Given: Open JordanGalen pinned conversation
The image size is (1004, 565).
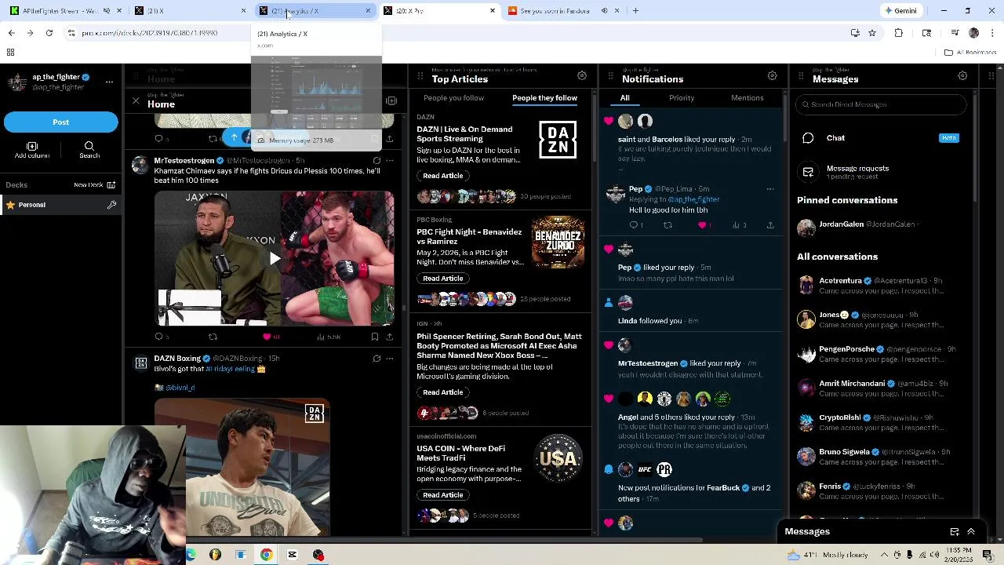Looking at the screenshot, I should coord(882,228).
